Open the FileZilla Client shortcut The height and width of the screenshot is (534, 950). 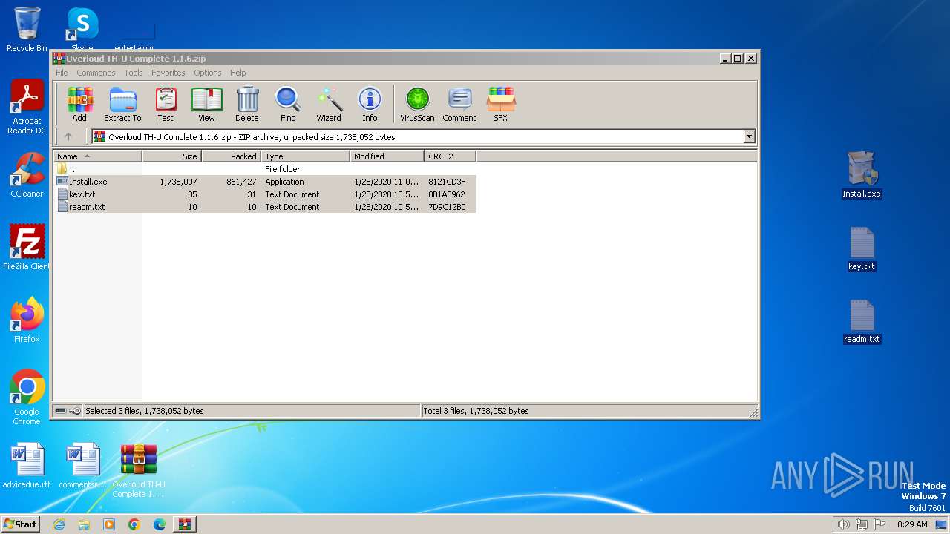tap(27, 248)
